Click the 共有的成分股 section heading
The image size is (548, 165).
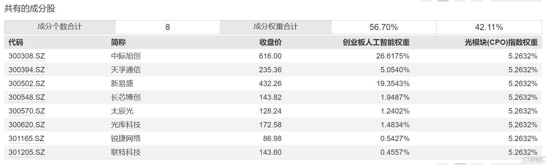30,8
